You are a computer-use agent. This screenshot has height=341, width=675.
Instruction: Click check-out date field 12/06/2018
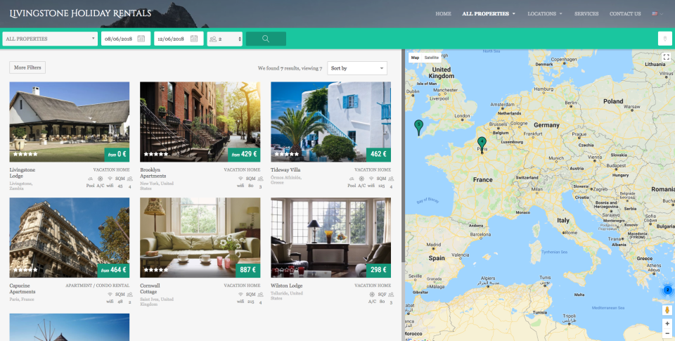point(179,39)
